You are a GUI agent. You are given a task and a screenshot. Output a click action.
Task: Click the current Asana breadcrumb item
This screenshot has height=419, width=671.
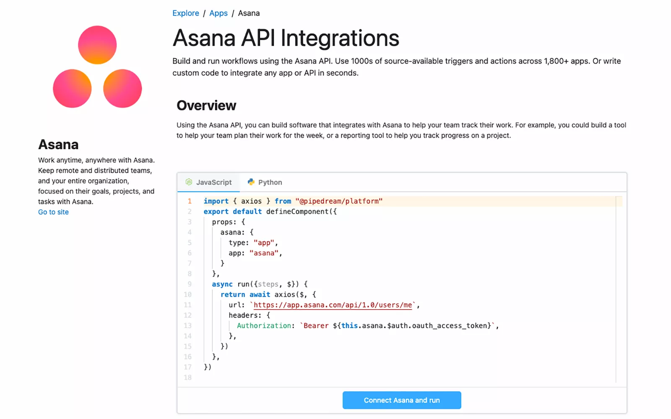(249, 13)
